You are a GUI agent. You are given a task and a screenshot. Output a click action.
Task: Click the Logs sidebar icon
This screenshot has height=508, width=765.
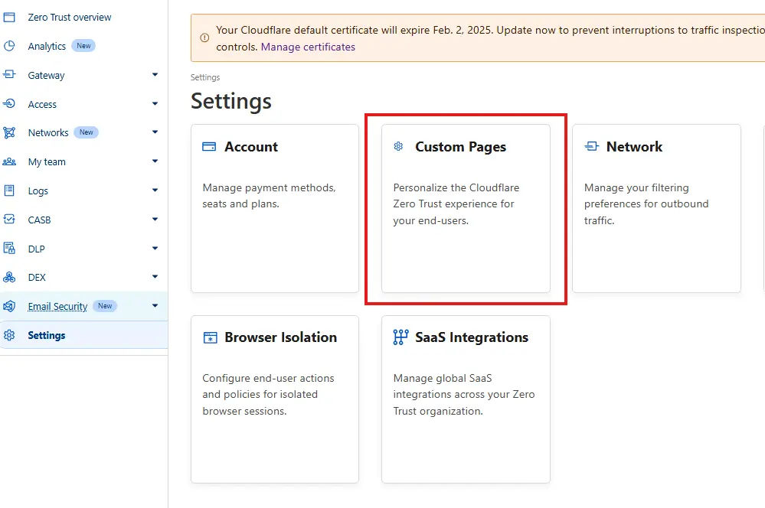click(9, 190)
